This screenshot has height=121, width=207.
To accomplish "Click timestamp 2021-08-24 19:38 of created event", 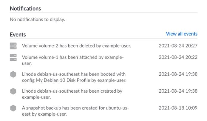I will click(178, 91).
